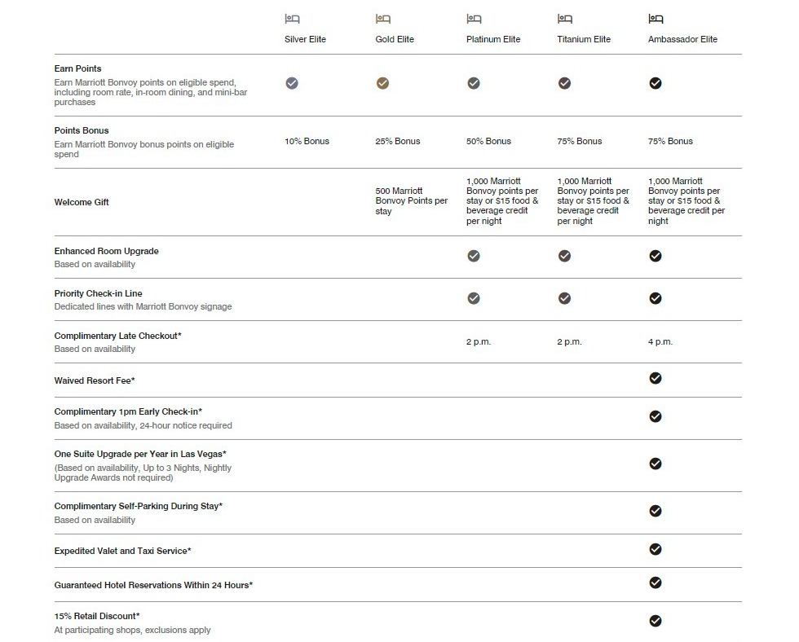Screen dimensions: 799x642
Task: Click Silver Elite Earn Points checkmark
Action: 292,83
